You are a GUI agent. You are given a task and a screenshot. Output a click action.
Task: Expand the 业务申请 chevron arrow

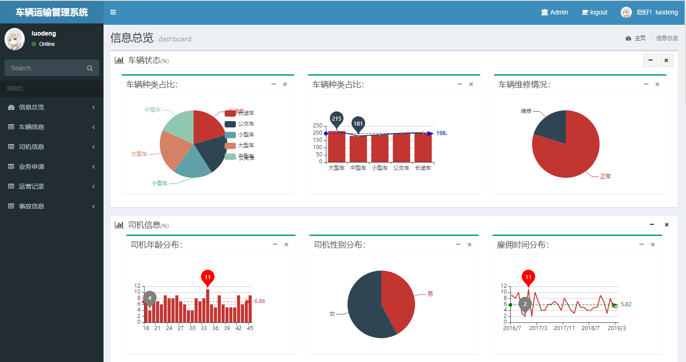coord(94,167)
